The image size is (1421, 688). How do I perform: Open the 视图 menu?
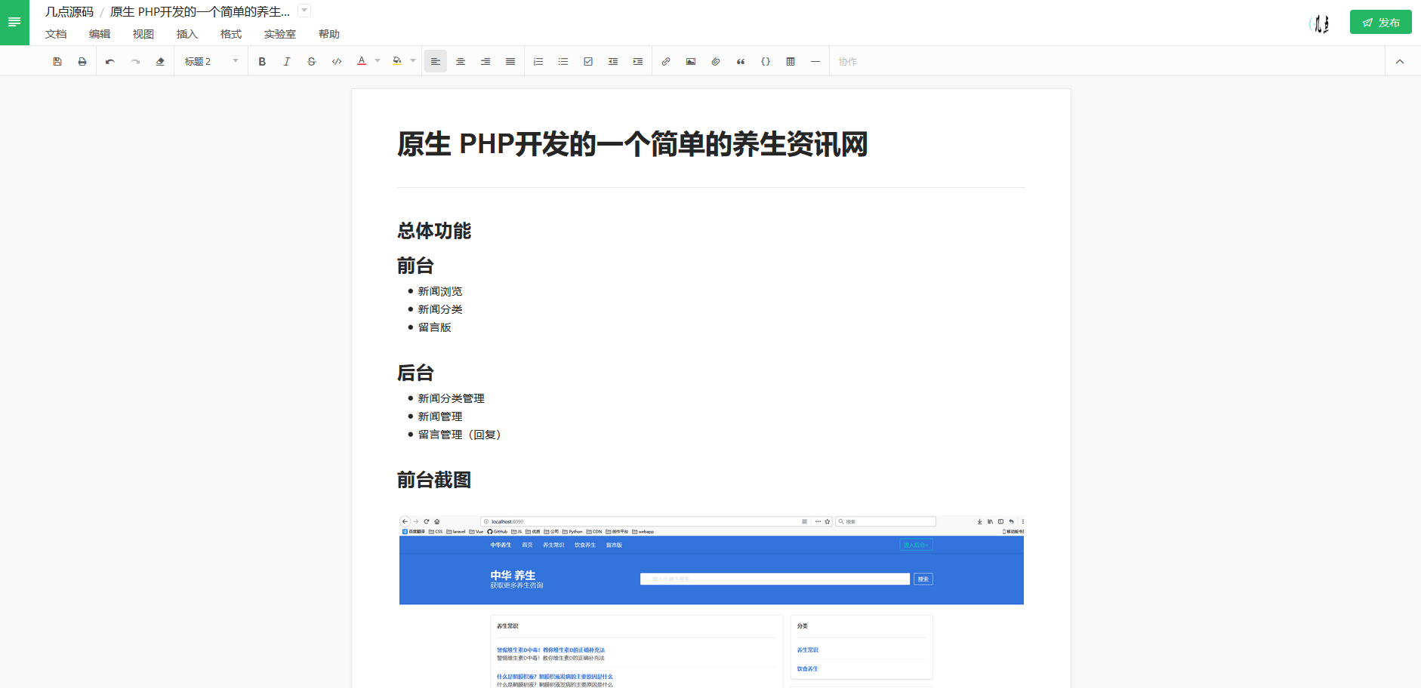click(143, 34)
